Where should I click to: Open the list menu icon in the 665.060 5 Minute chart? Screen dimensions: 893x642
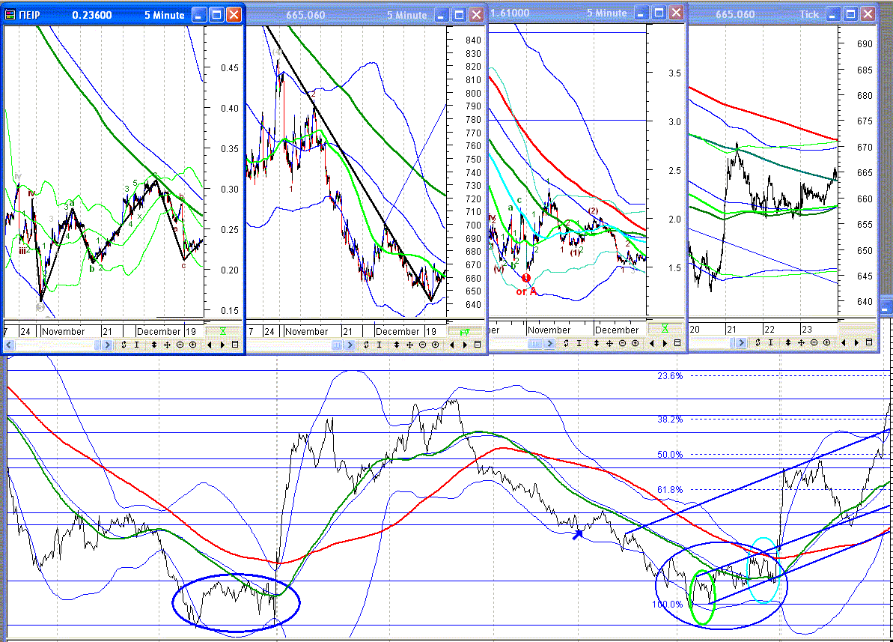click(x=478, y=345)
